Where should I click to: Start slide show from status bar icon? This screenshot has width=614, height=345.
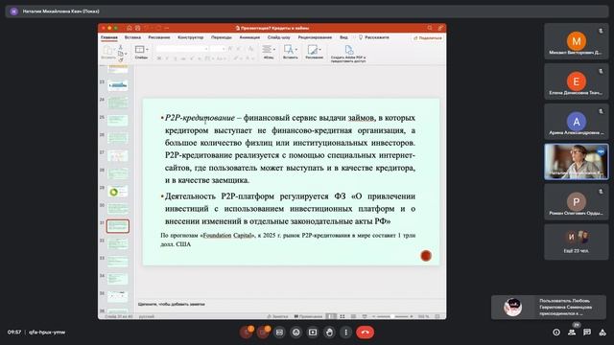pyautogui.click(x=365, y=316)
